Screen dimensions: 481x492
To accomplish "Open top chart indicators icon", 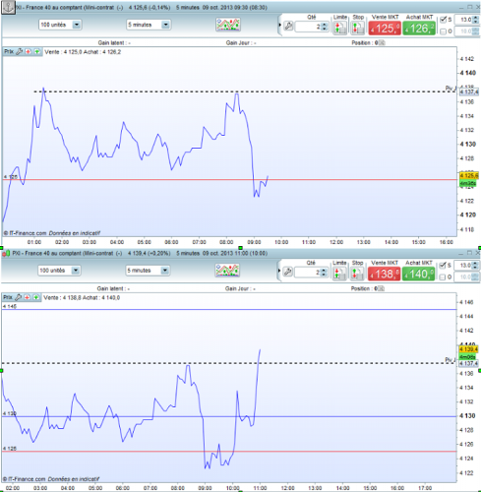I will [x=228, y=25].
